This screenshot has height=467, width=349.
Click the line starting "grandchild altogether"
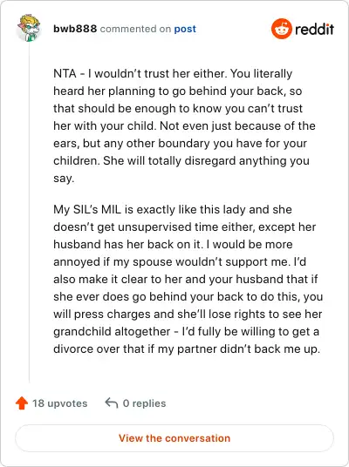coord(186,331)
